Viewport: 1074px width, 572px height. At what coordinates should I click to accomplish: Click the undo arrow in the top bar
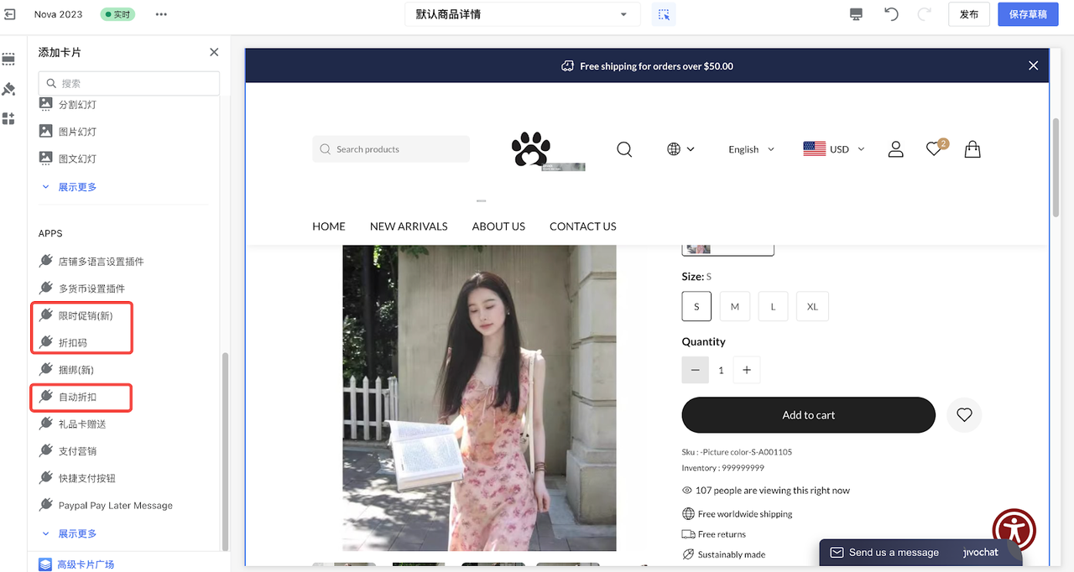(891, 13)
